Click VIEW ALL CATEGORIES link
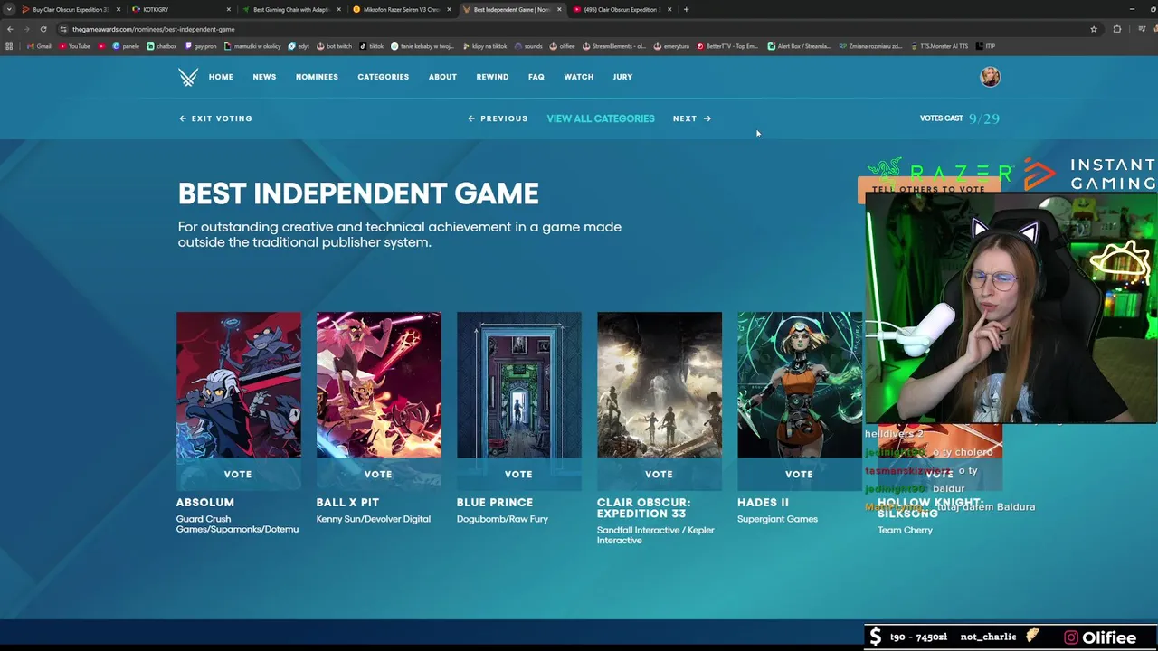 point(601,118)
